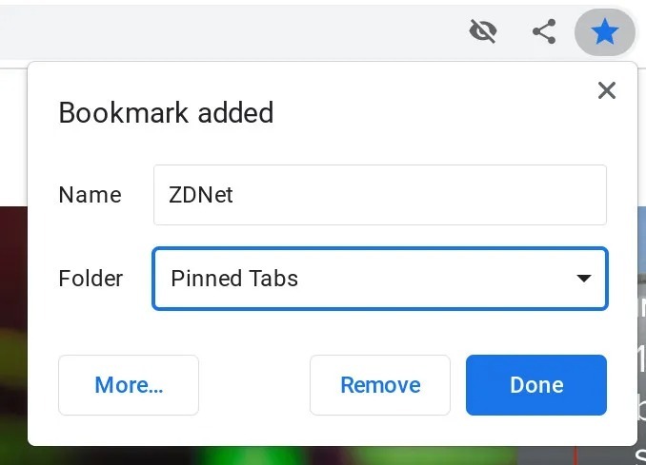Close the Bookmark added popup with X
The width and height of the screenshot is (646, 465).
tap(606, 90)
